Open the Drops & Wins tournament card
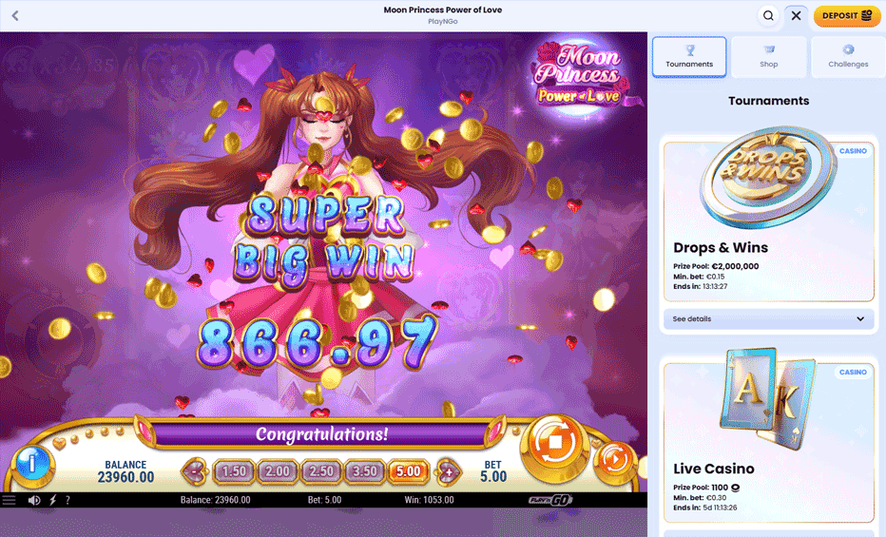 tap(768, 221)
